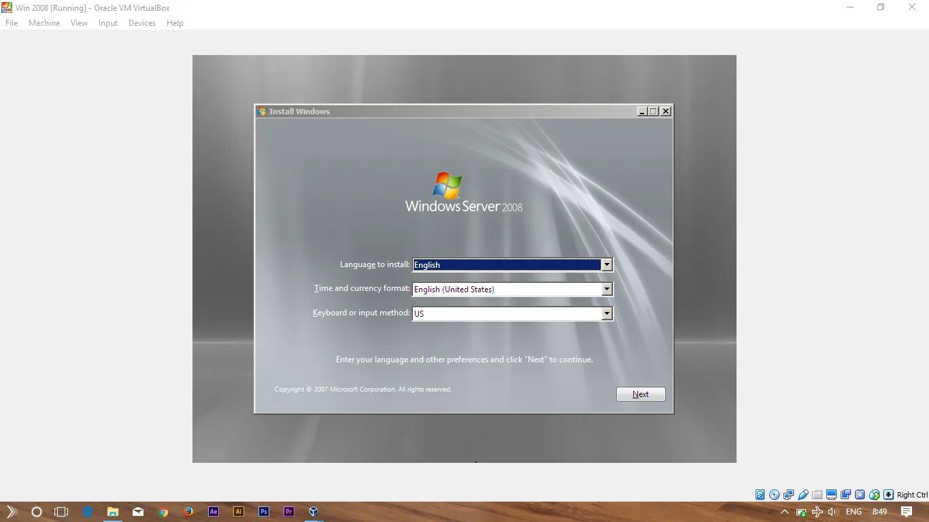Expand Keyboard or input method dropdown
Image resolution: width=929 pixels, height=522 pixels.
[x=607, y=314]
